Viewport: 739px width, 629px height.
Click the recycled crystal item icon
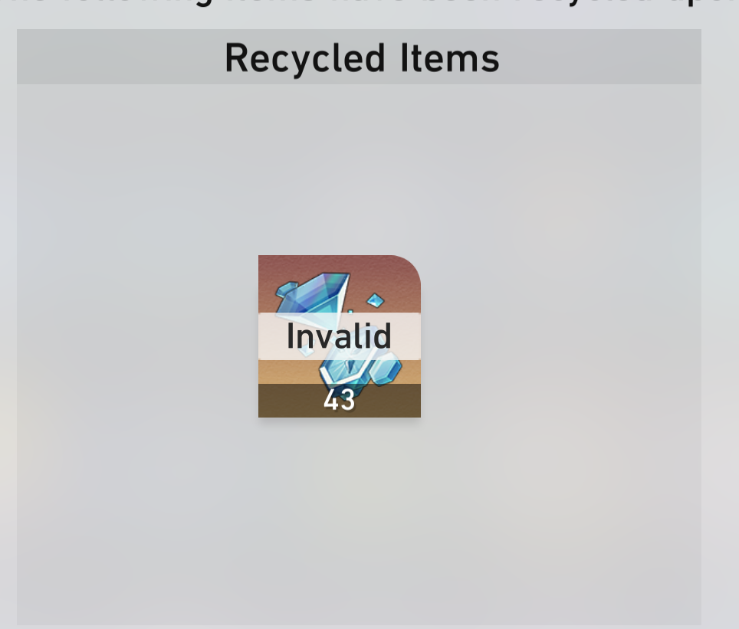click(x=340, y=336)
